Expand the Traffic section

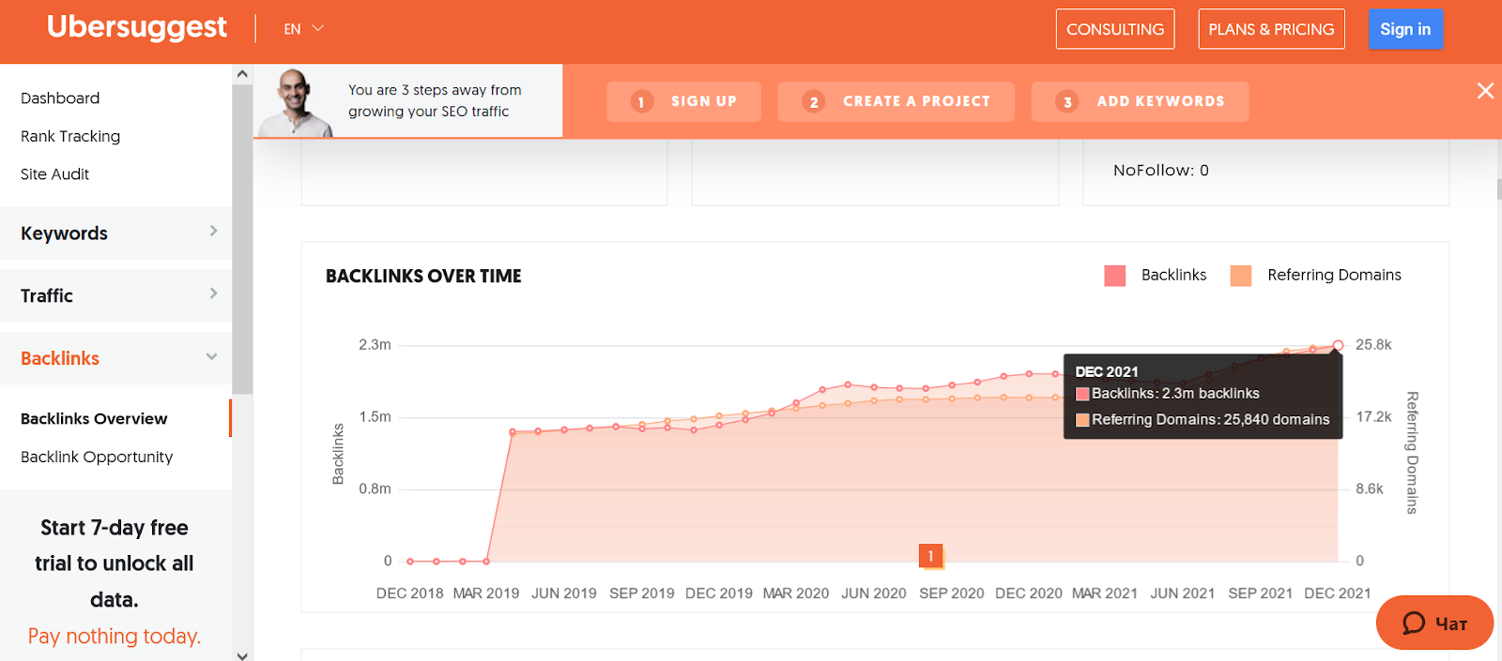115,295
